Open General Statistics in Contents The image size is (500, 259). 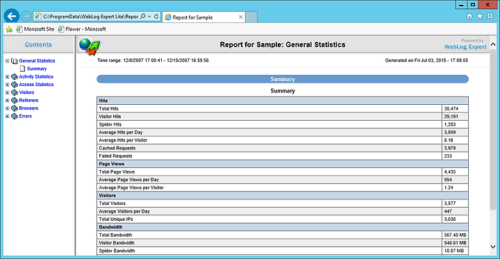click(37, 60)
